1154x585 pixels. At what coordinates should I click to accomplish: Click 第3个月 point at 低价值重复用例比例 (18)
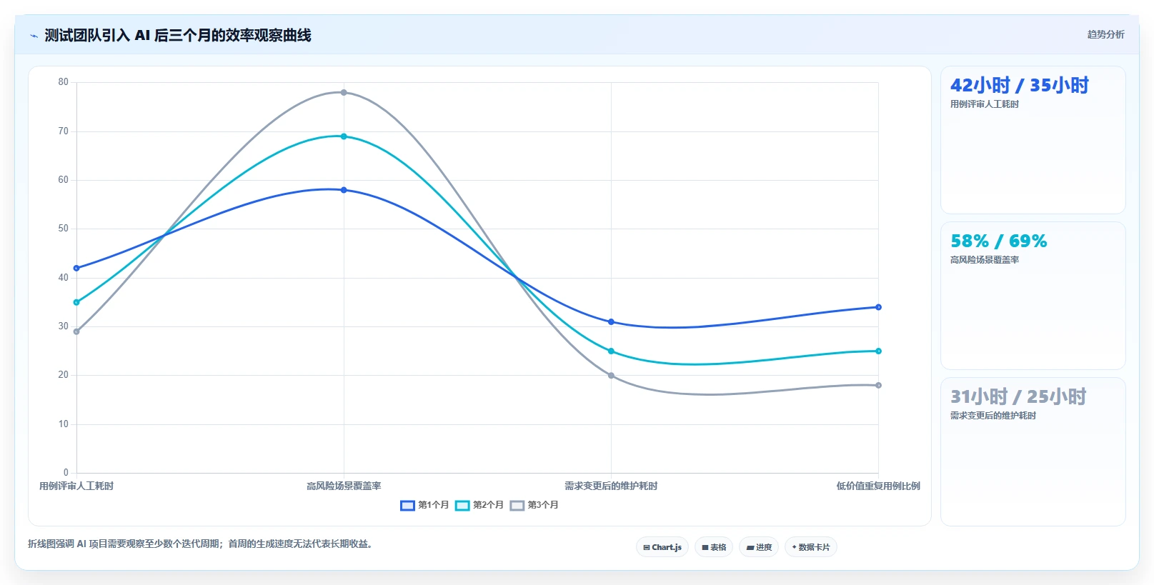(878, 385)
